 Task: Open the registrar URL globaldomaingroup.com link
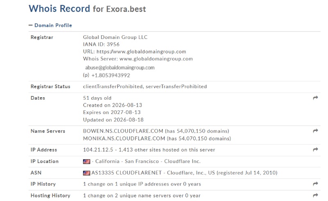(x=141, y=52)
